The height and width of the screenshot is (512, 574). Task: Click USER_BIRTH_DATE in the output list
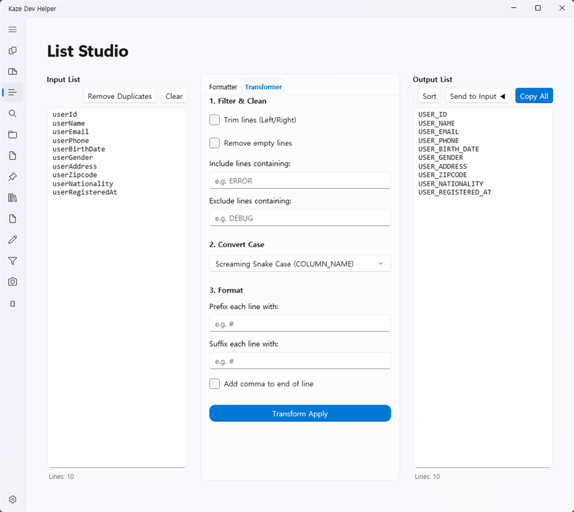448,149
